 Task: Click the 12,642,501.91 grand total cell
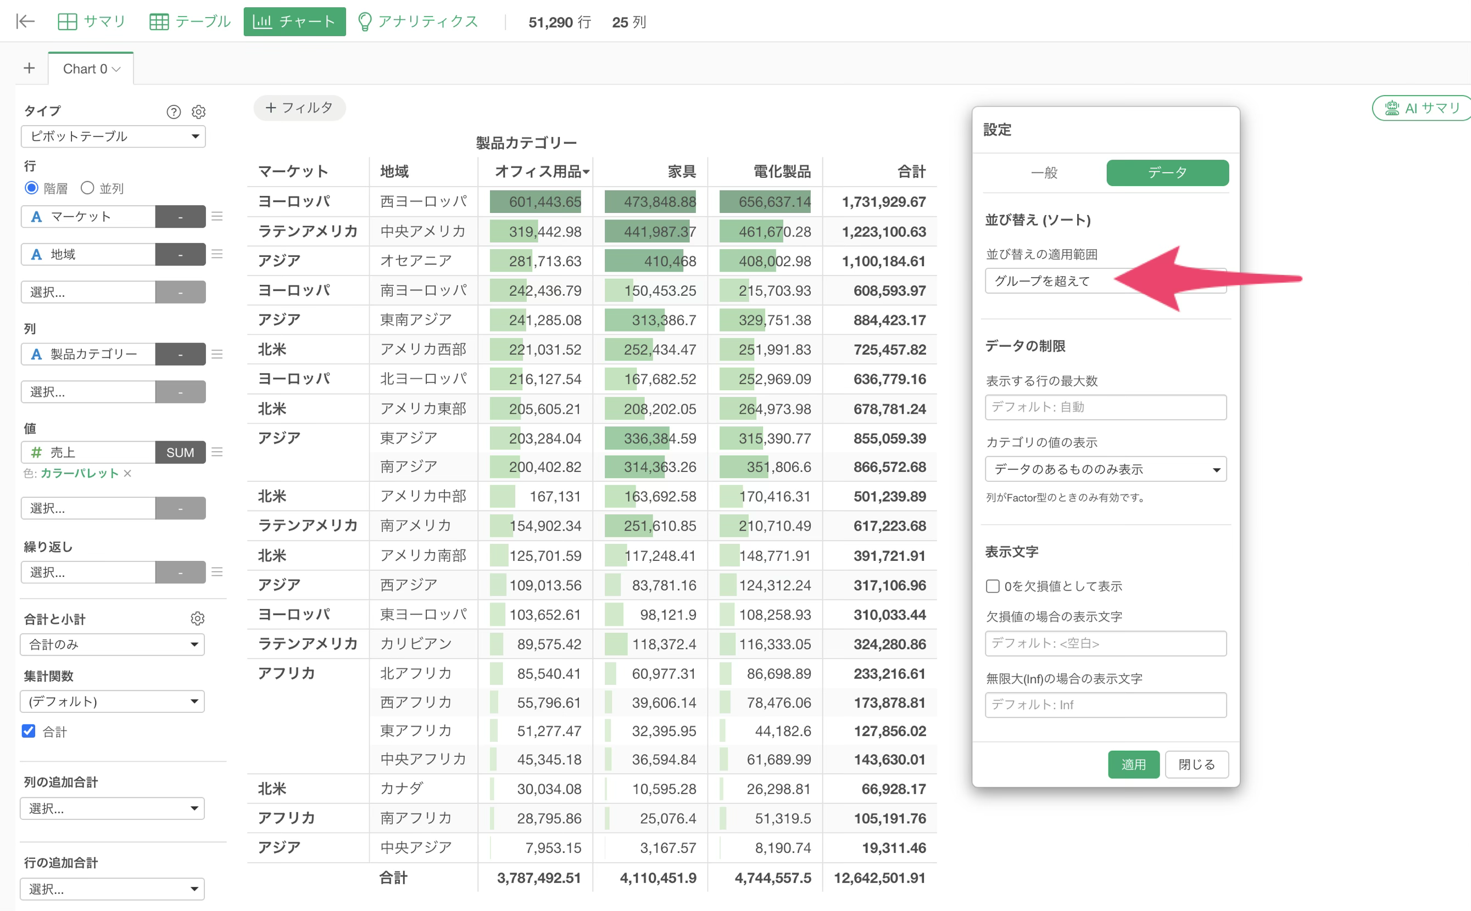879,878
